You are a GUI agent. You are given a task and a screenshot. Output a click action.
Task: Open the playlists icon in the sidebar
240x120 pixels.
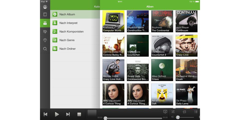tap(45, 32)
